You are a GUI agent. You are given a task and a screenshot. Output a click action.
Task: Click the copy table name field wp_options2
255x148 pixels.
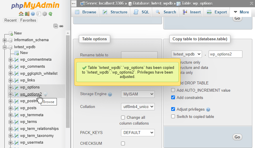[x=225, y=54]
